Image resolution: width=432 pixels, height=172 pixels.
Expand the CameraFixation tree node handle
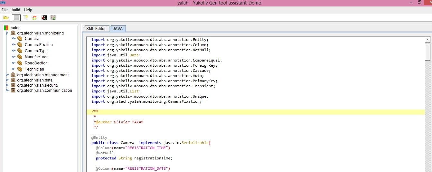point(14,45)
